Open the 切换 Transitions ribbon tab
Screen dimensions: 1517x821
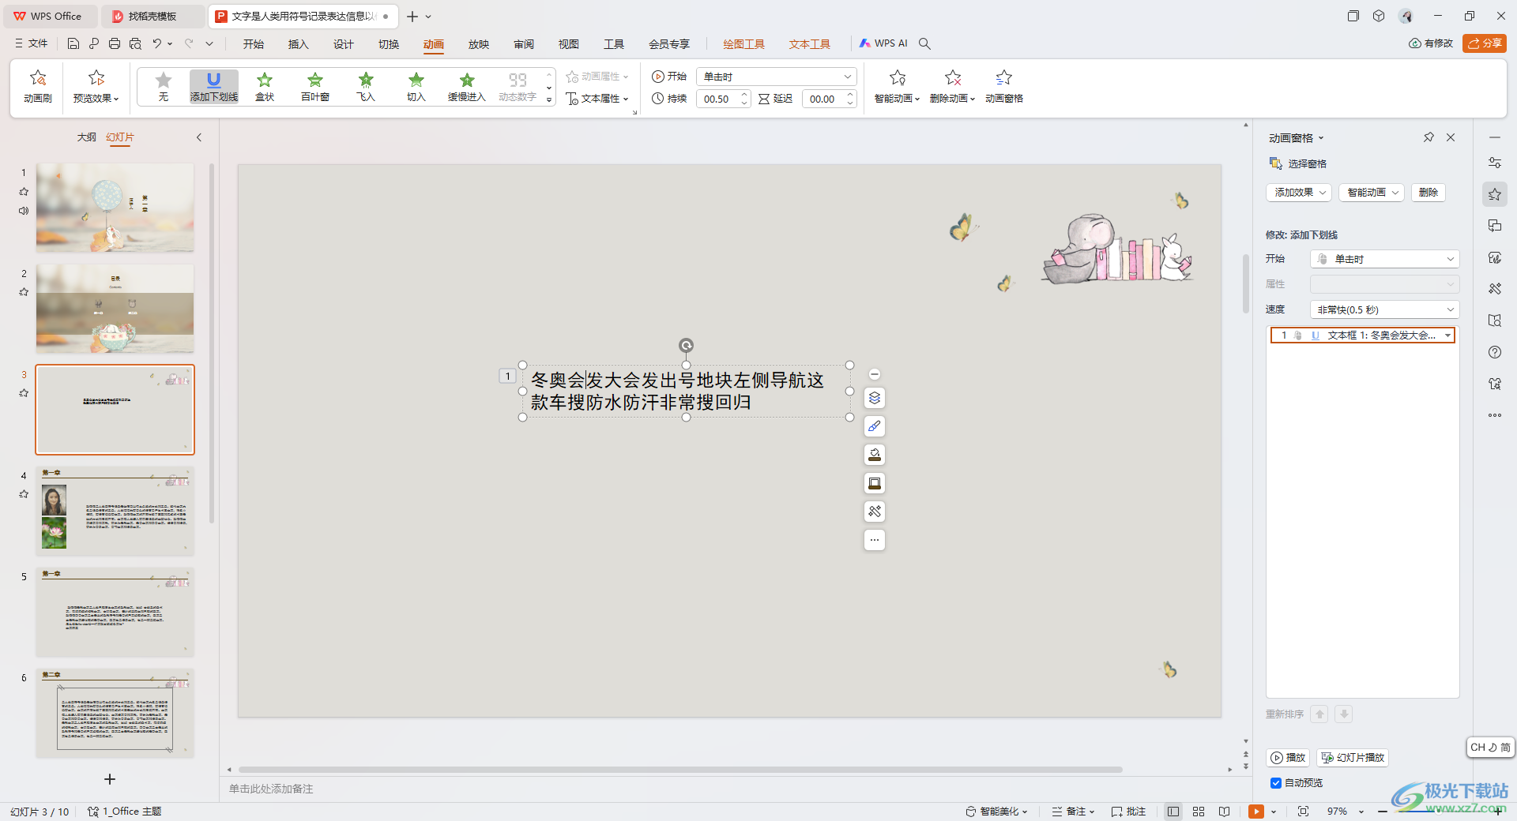[388, 44]
